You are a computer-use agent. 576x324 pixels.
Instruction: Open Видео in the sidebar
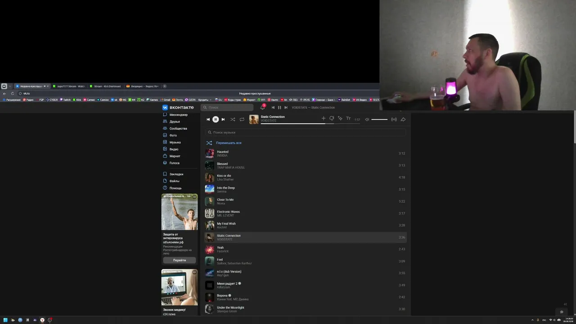pyautogui.click(x=171, y=149)
